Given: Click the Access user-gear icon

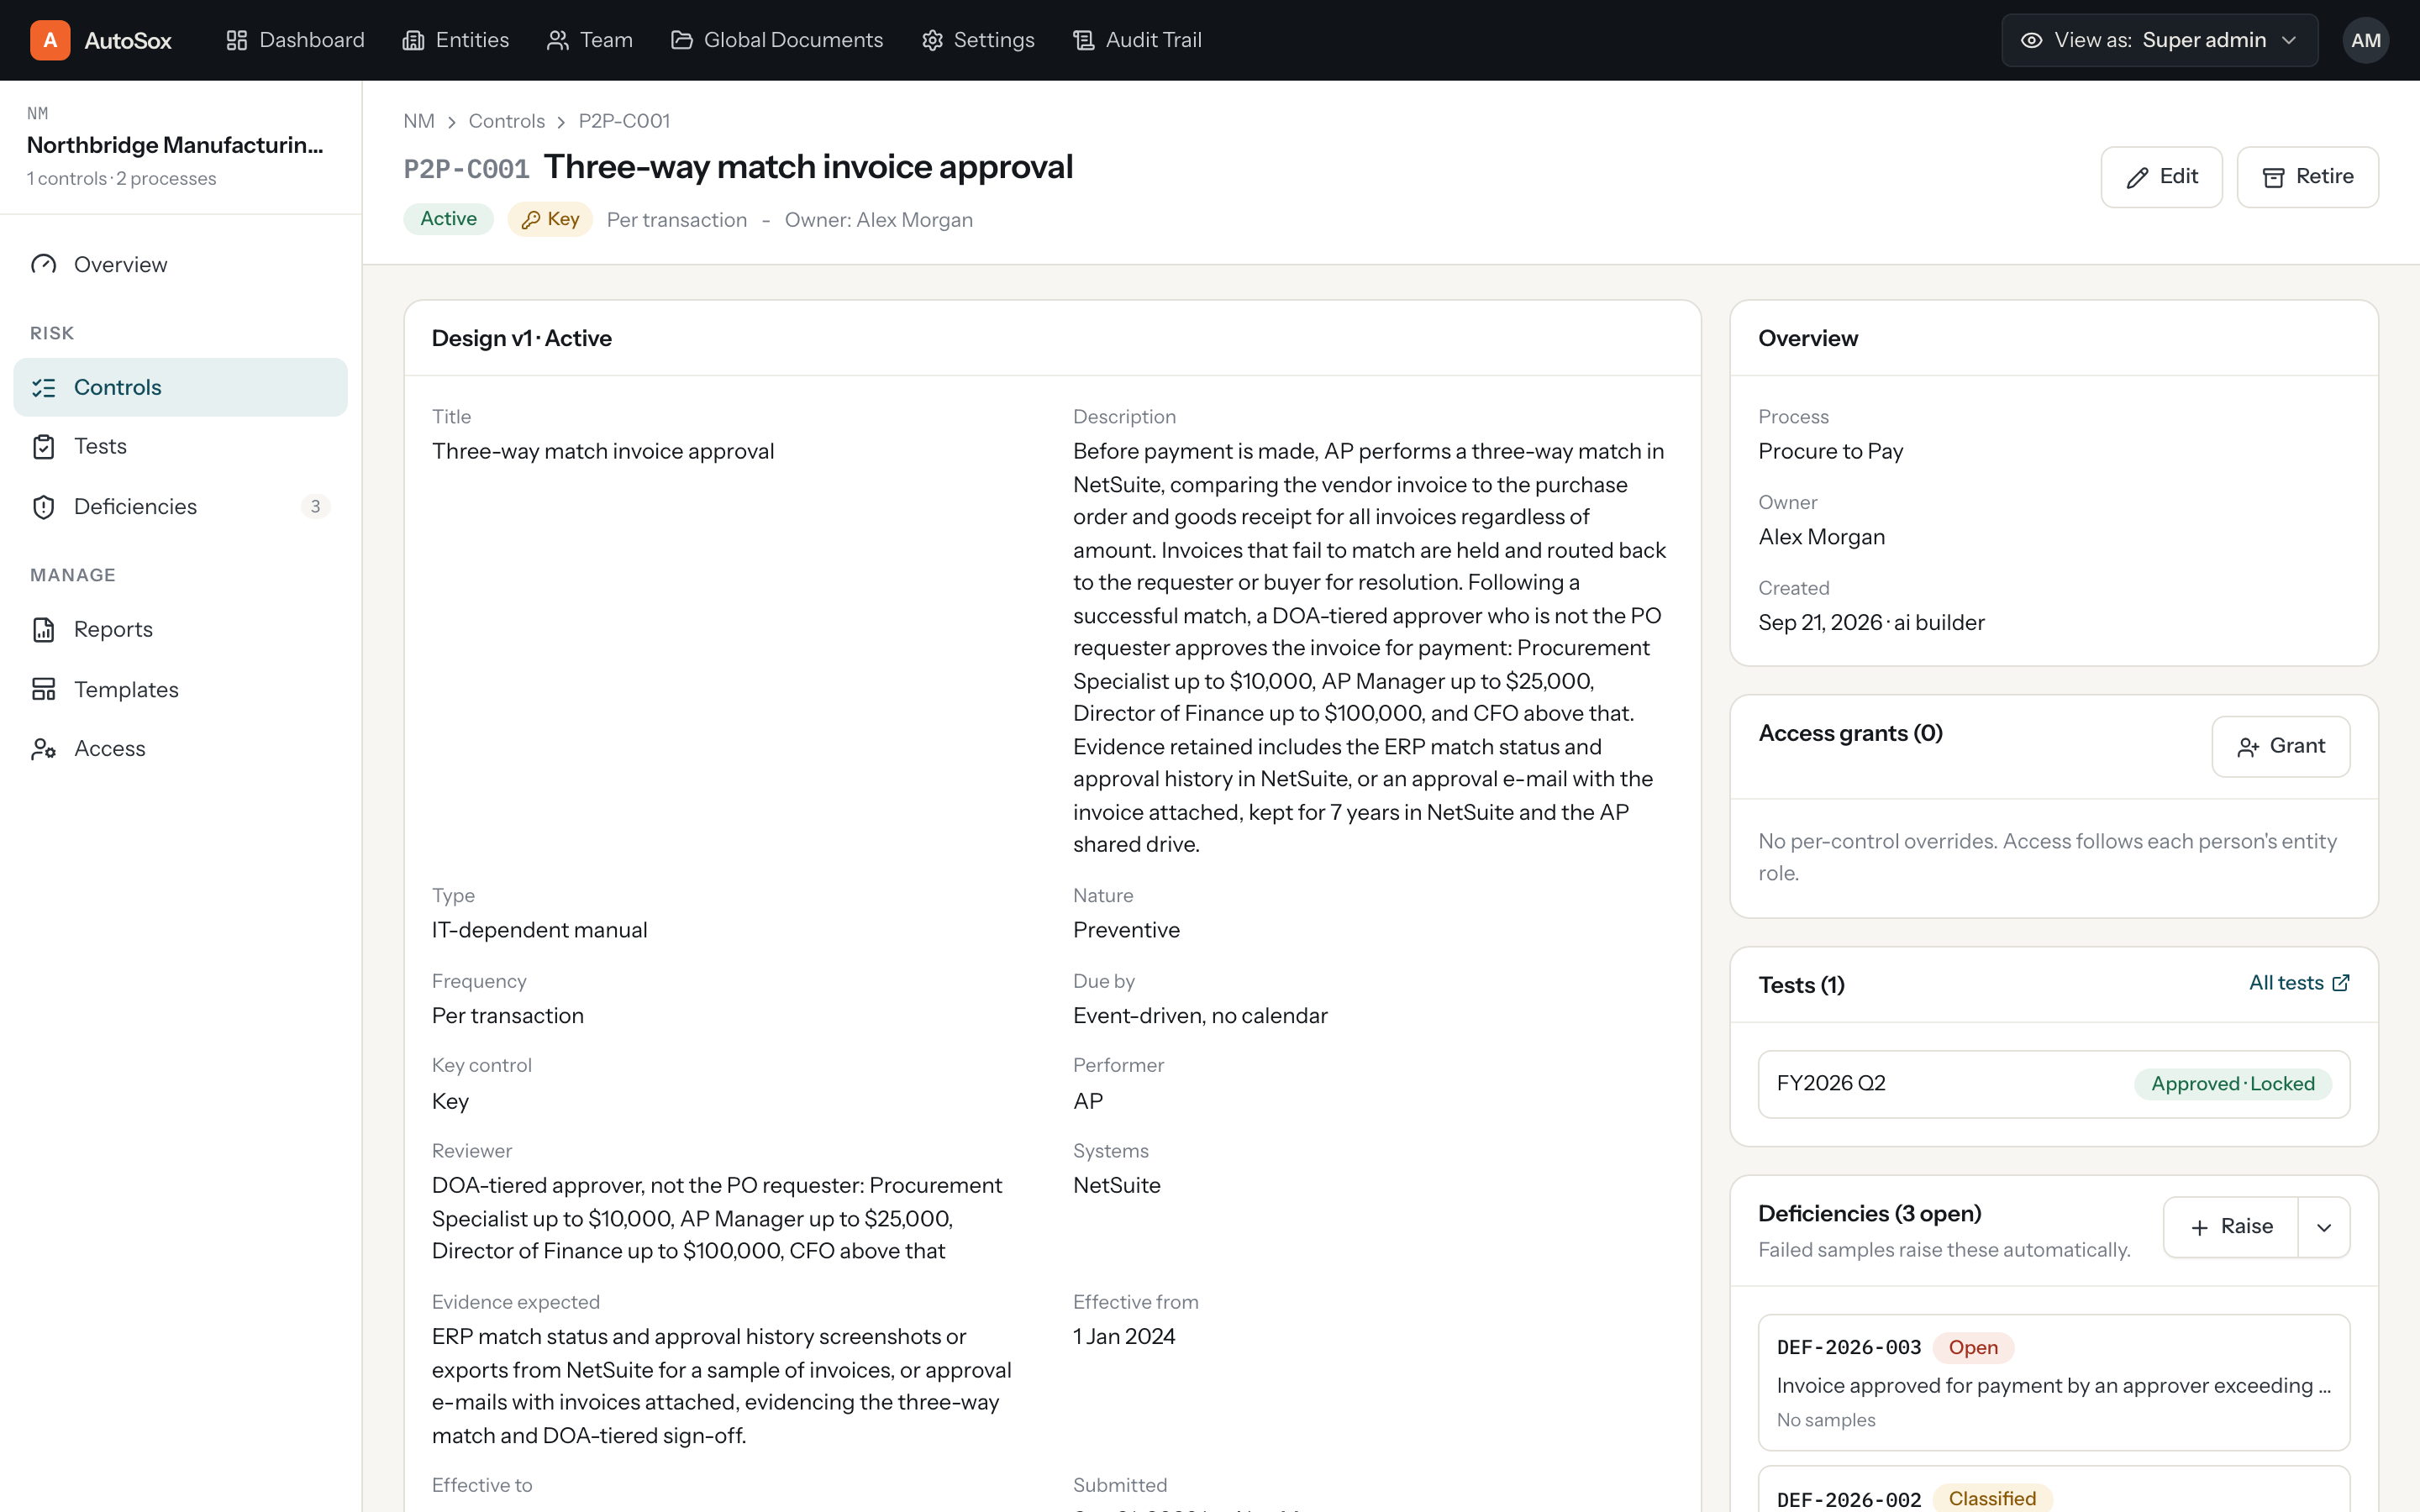Looking at the screenshot, I should [44, 749].
